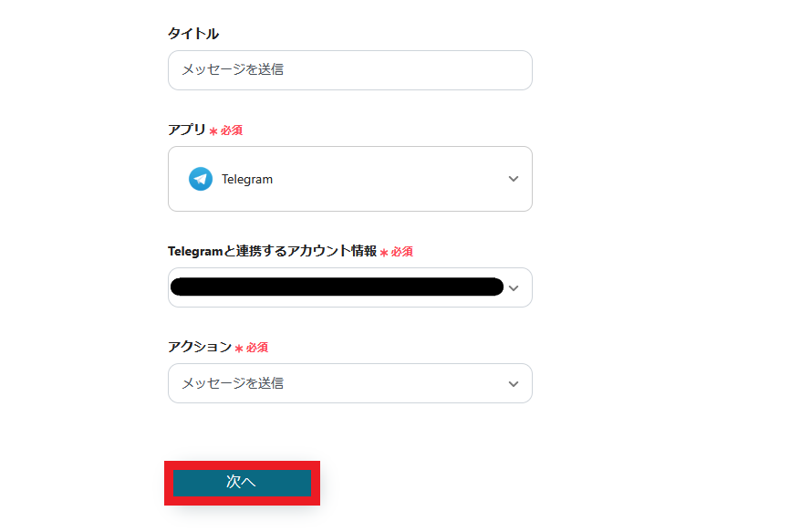Click the 必須 marker beside アプリ
The width and height of the screenshot is (800, 532).
coord(232,130)
